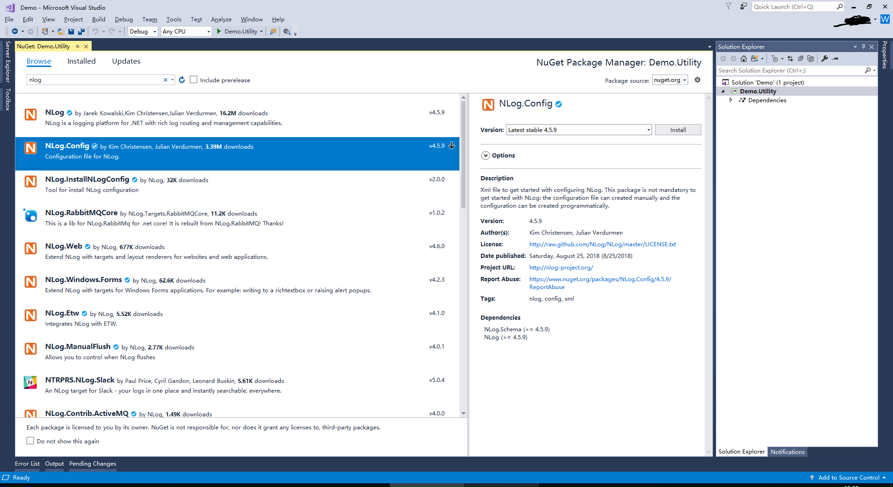Click Find in Files toolbar icon

pos(273,32)
